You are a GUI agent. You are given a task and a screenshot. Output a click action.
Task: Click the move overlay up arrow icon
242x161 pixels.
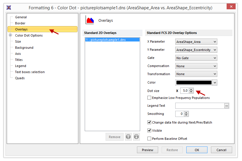[128, 137]
